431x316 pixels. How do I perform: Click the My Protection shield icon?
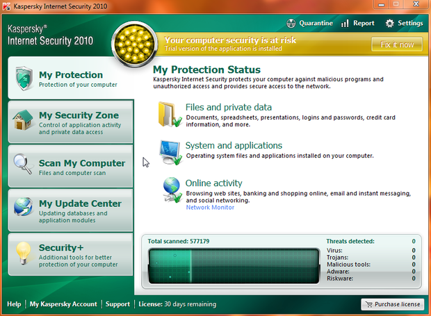(24, 78)
